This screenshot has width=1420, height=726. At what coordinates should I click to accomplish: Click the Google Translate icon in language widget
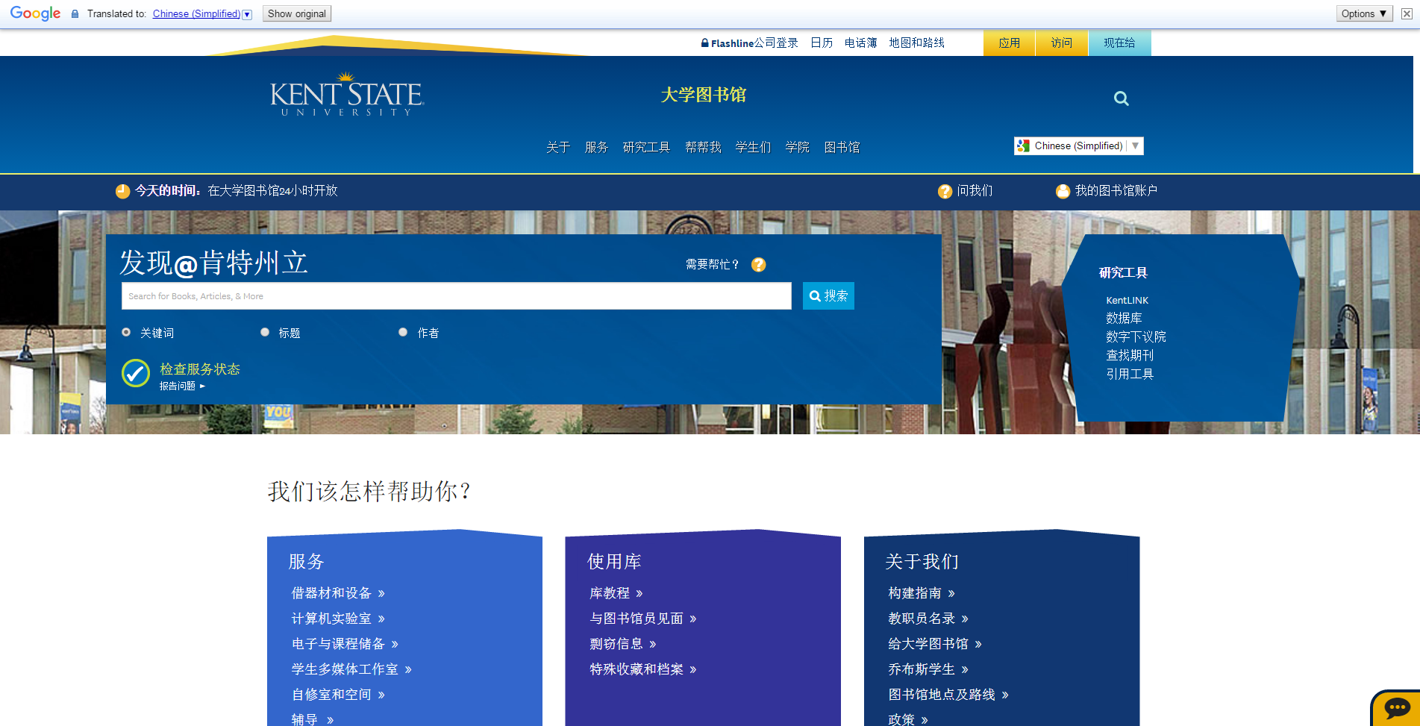[x=1023, y=146]
